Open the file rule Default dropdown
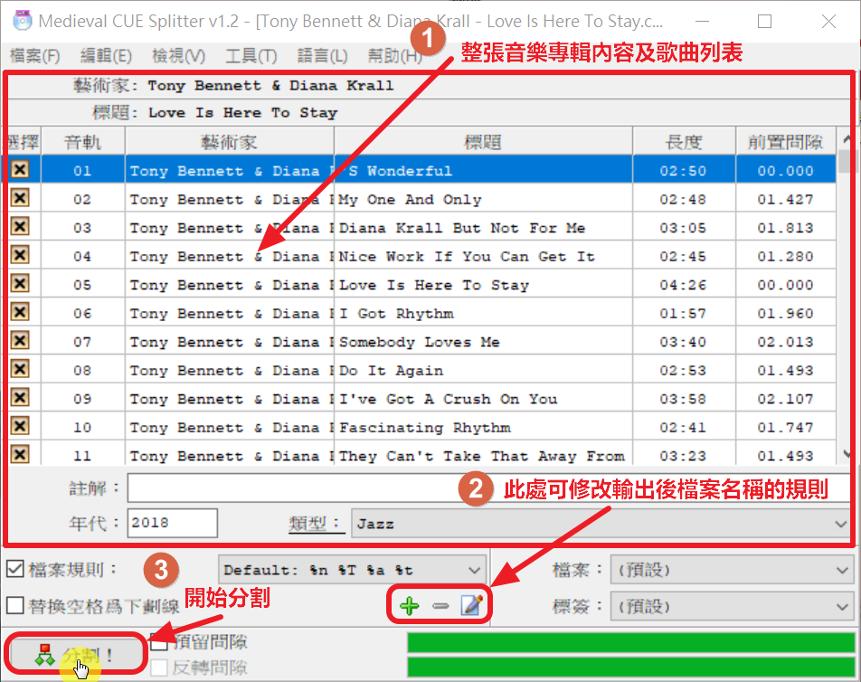 click(352, 570)
